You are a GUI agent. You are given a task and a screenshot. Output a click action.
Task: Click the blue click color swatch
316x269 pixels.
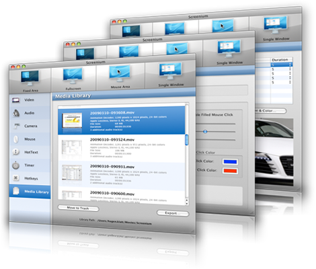(230, 162)
